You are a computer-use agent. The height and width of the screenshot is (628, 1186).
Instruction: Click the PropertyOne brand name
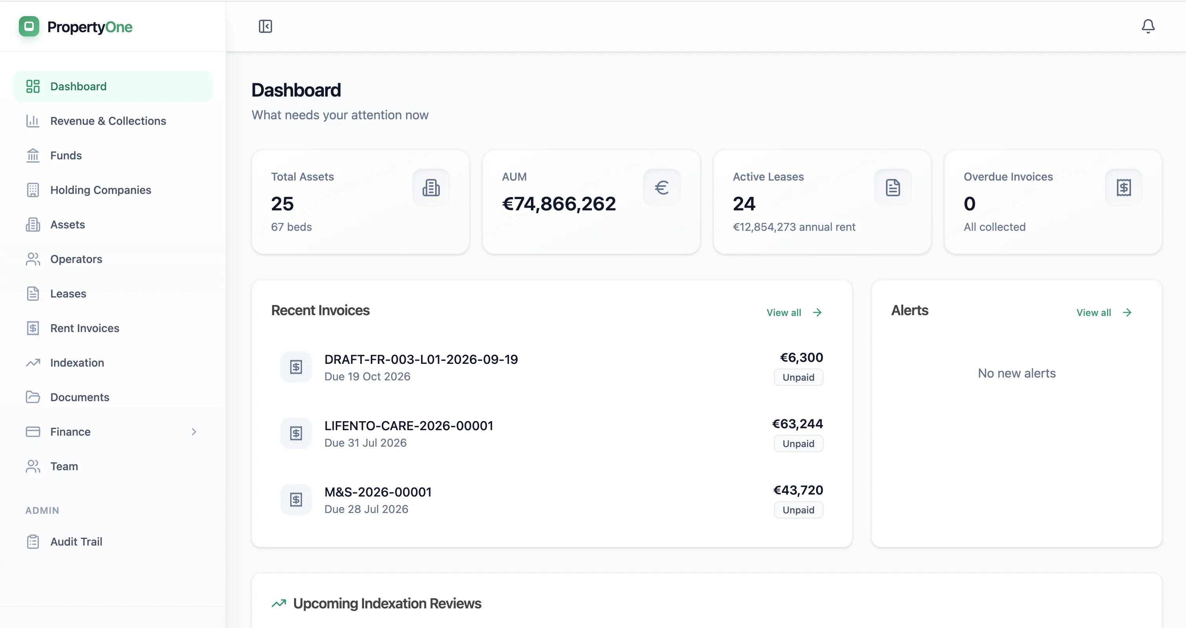(x=90, y=27)
